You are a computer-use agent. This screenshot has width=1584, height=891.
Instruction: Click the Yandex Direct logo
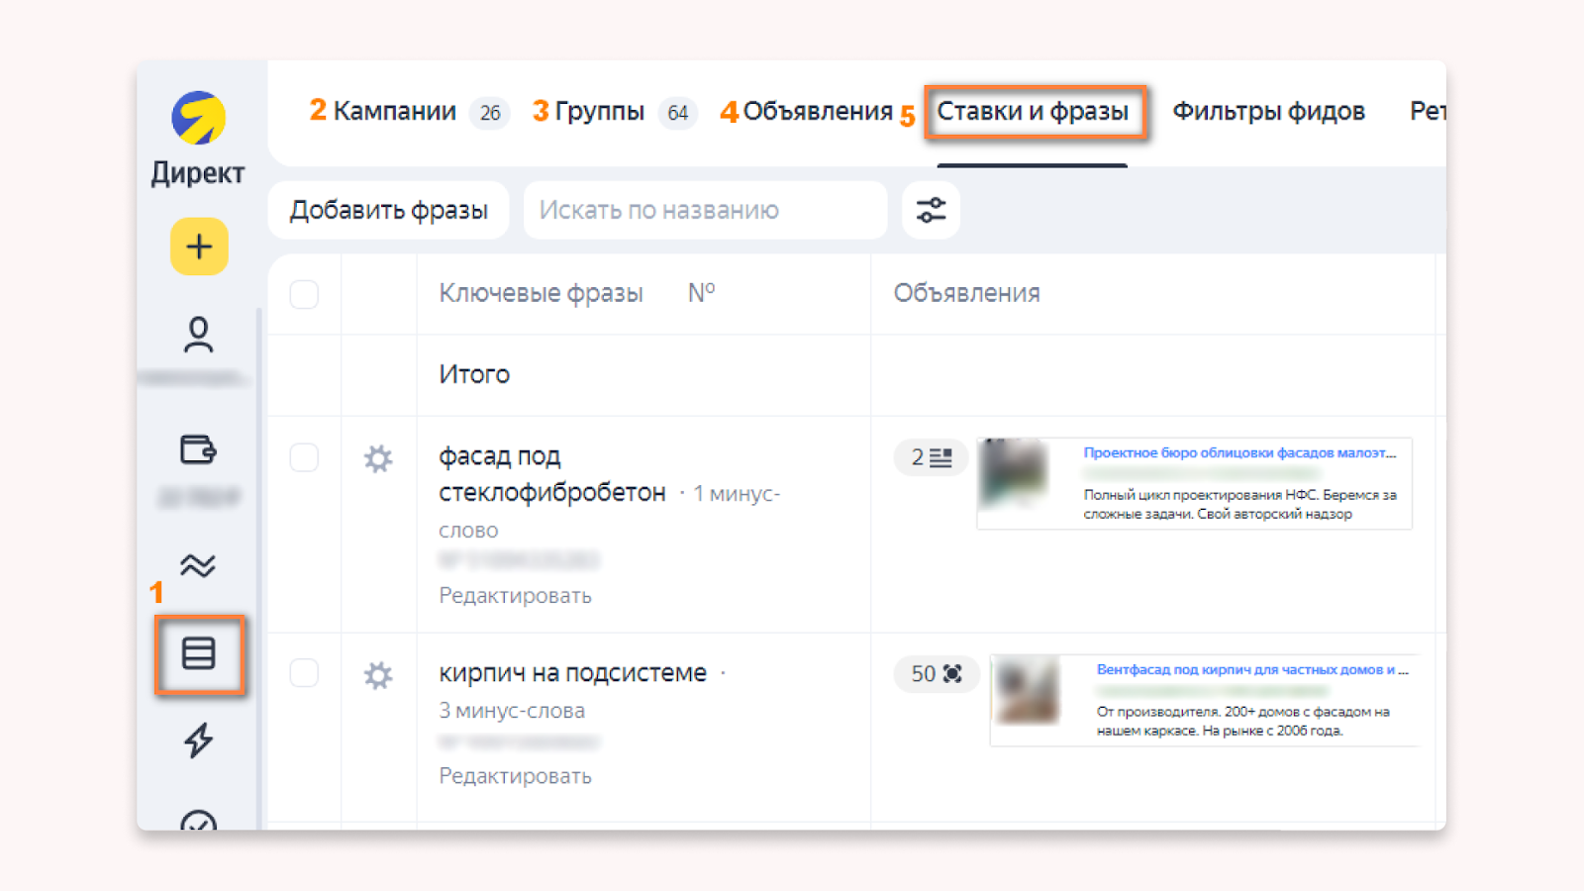pyautogui.click(x=198, y=118)
